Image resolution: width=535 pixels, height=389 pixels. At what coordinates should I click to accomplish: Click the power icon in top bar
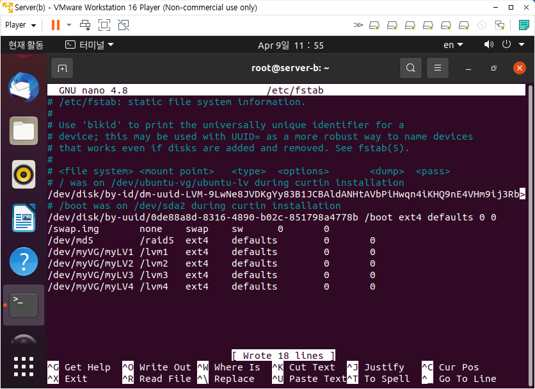[506, 44]
